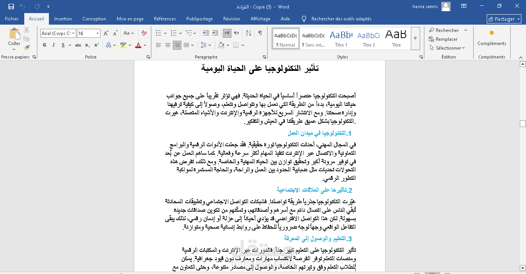Apply the Titre 2 style
The width and height of the screenshot is (526, 274).
[x=369, y=38]
